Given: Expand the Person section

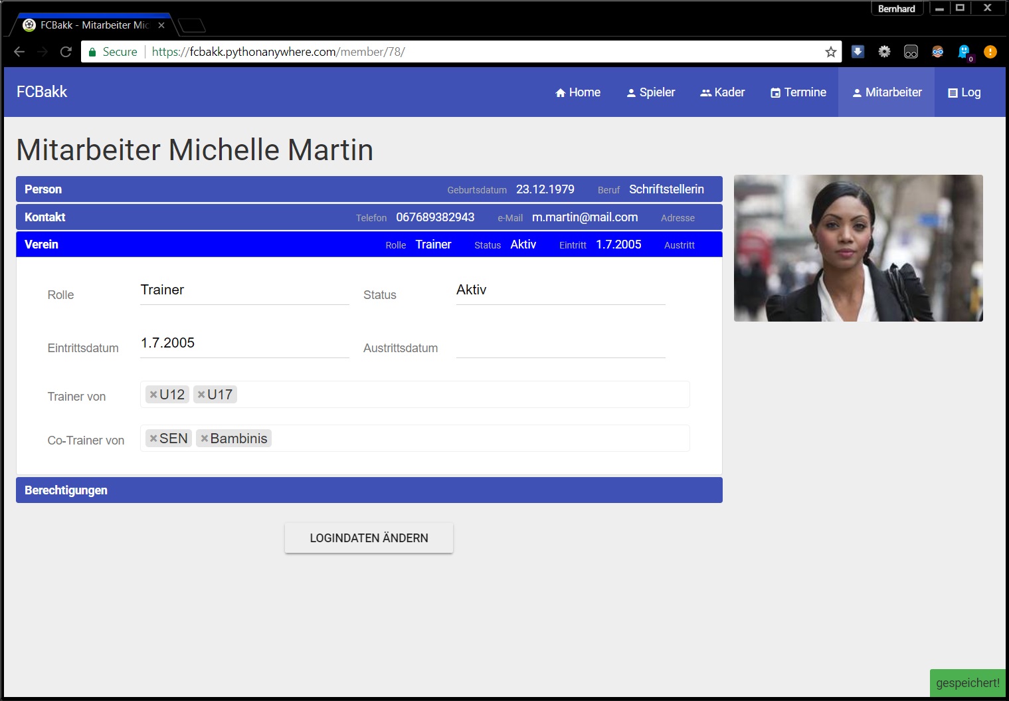Looking at the screenshot, I should 43,189.
